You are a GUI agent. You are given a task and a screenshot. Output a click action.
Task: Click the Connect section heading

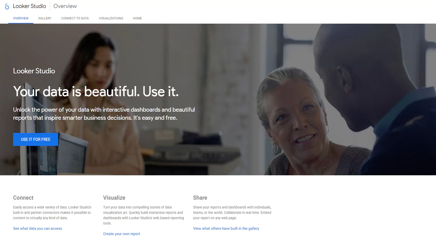(x=23, y=198)
